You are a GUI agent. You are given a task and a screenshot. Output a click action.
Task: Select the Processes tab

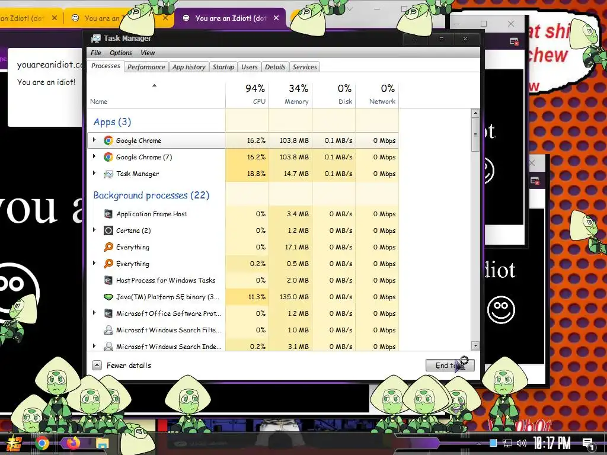point(106,66)
